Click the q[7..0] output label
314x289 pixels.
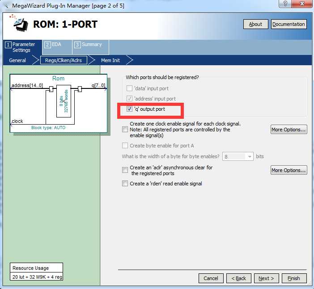click(98, 85)
